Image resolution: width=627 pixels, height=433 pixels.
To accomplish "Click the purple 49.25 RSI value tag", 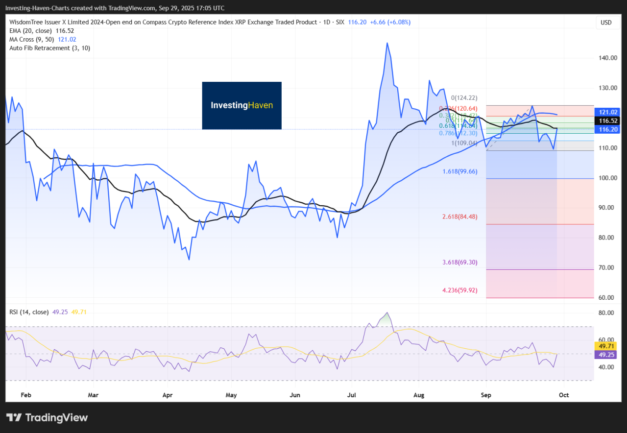I will (605, 355).
